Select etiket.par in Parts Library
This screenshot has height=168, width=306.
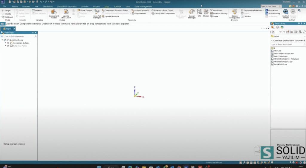point(276,51)
